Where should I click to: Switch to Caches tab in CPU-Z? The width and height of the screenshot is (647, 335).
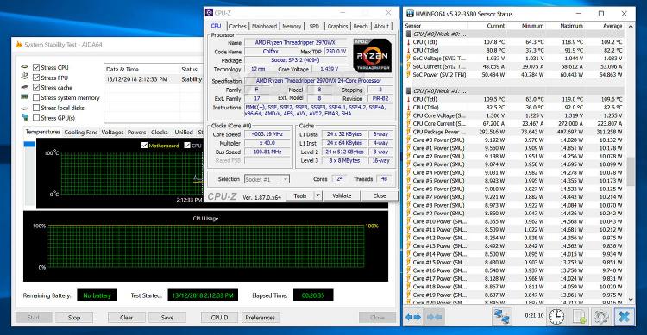pyautogui.click(x=238, y=26)
